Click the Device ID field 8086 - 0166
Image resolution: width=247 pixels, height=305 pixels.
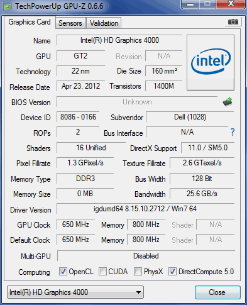[x=78, y=117]
